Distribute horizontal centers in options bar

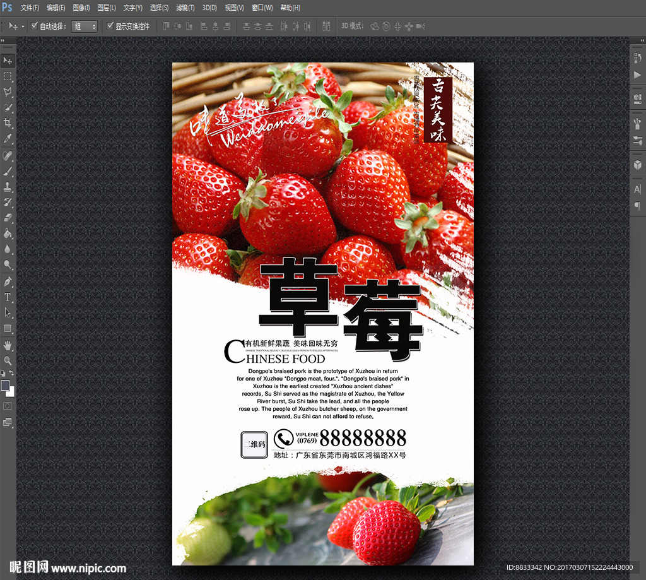[x=295, y=27]
